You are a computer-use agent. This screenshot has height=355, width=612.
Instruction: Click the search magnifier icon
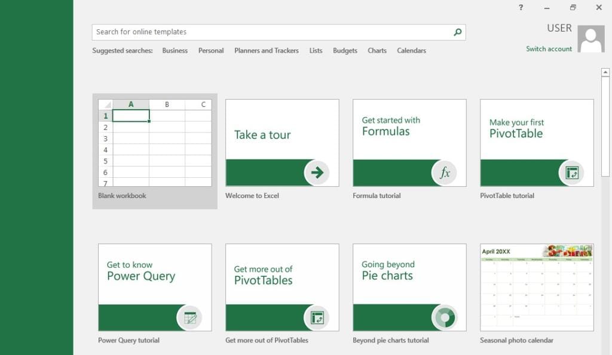(457, 32)
